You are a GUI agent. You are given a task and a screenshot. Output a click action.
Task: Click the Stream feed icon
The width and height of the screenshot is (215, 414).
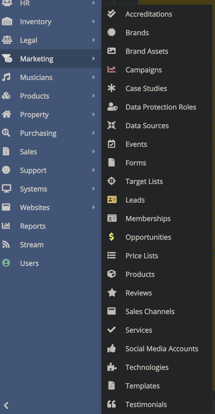pos(6,244)
